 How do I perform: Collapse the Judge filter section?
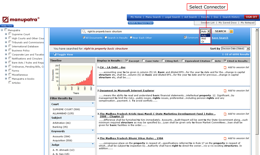pyautogui.click(x=93, y=144)
